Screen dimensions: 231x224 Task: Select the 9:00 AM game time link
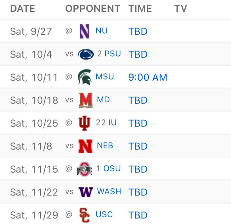tap(148, 77)
